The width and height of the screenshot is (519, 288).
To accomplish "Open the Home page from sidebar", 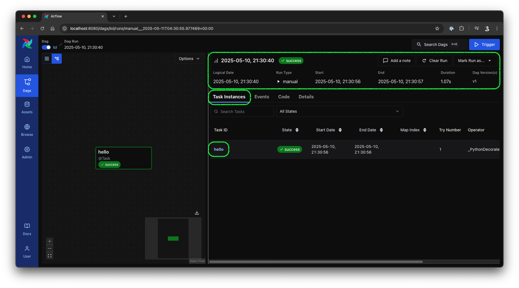I will 27,62.
